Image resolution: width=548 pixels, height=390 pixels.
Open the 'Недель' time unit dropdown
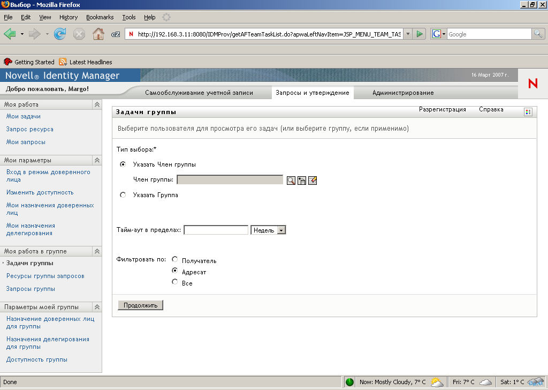click(269, 230)
